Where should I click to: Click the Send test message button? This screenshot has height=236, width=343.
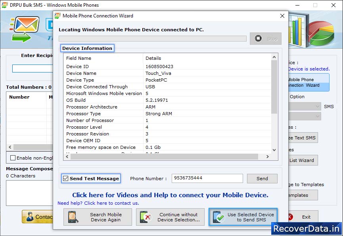coord(262,179)
